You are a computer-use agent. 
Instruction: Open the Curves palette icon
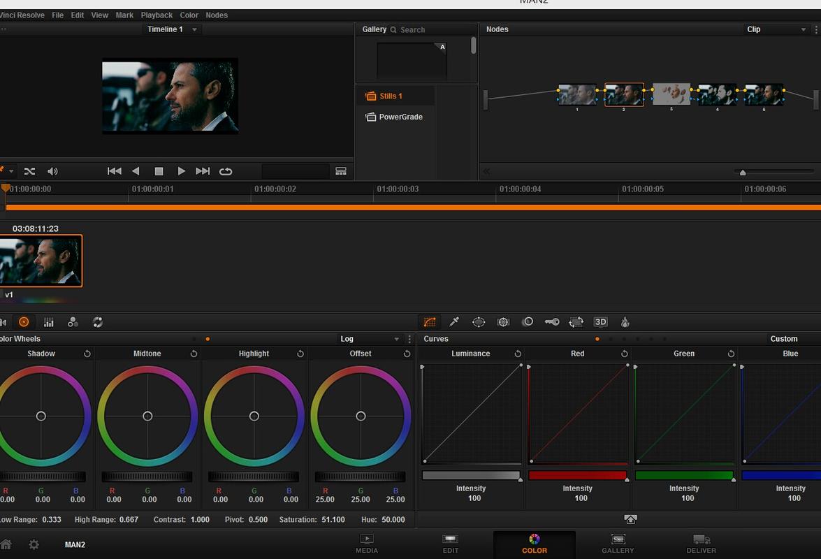click(430, 322)
